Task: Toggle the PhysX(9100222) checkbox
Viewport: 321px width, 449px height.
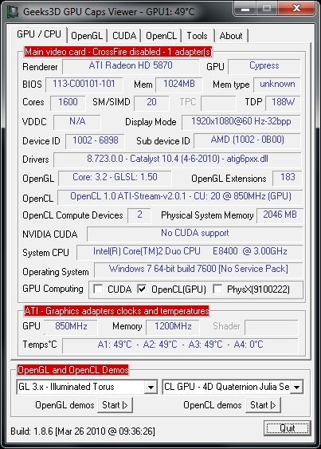Action: click(217, 289)
